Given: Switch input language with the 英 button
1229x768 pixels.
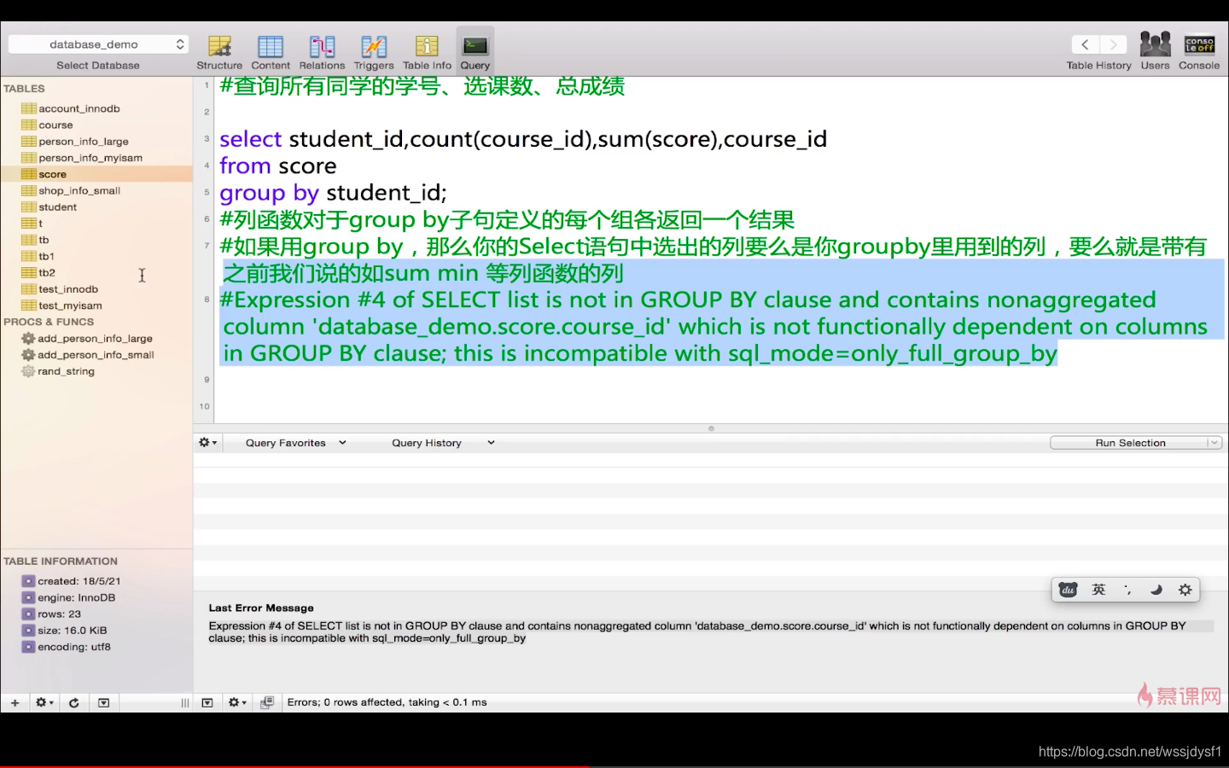Looking at the screenshot, I should tap(1098, 590).
